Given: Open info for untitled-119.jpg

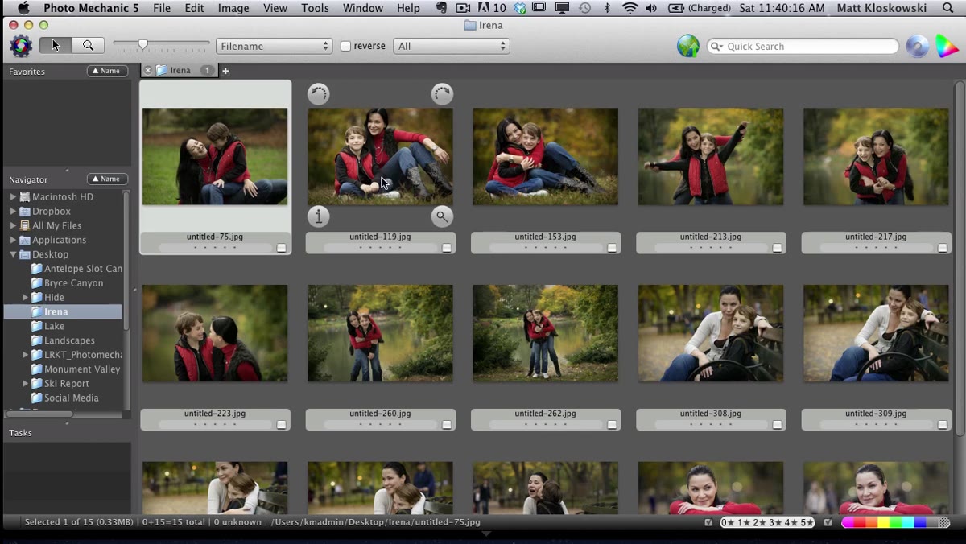Looking at the screenshot, I should (319, 216).
